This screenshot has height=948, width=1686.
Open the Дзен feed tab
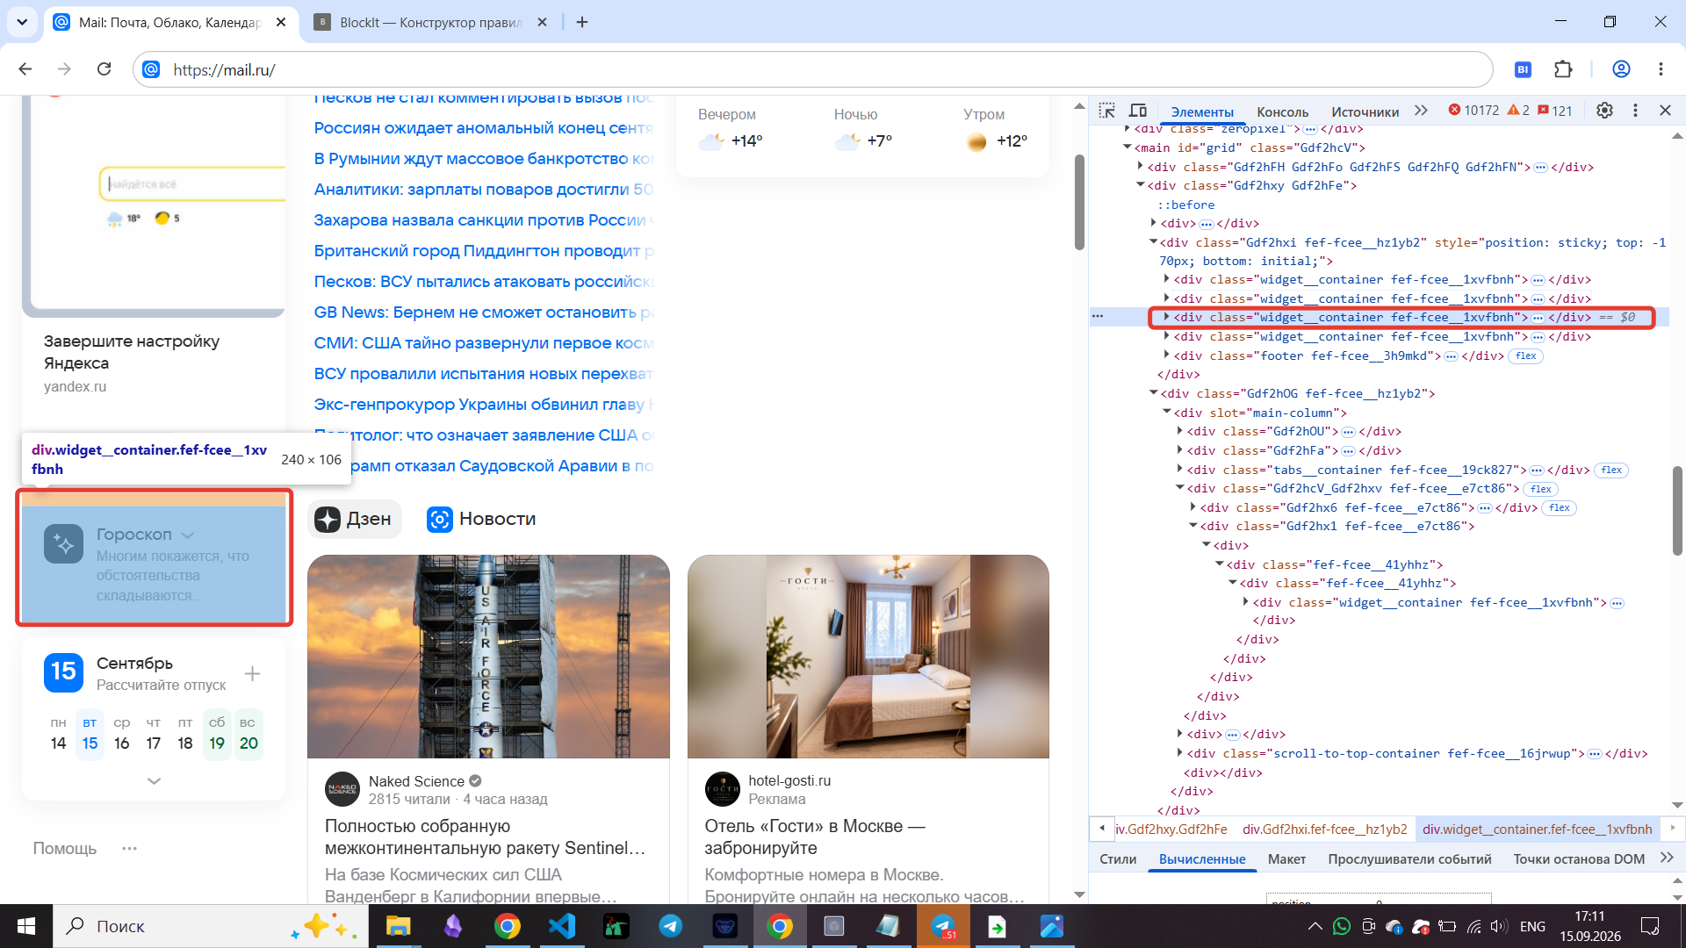coord(354,519)
